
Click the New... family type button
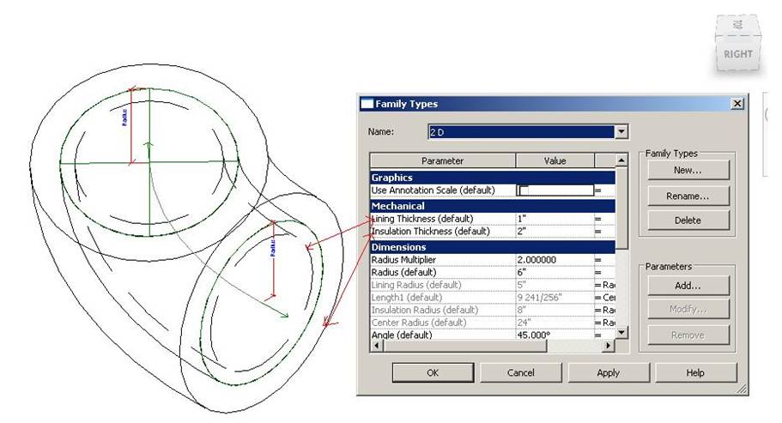[x=688, y=170]
